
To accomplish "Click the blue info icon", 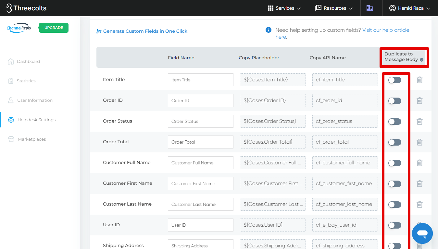I will click(x=269, y=30).
